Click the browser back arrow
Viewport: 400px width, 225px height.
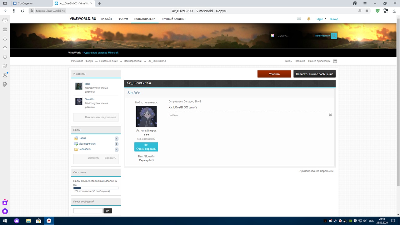(x=6, y=11)
